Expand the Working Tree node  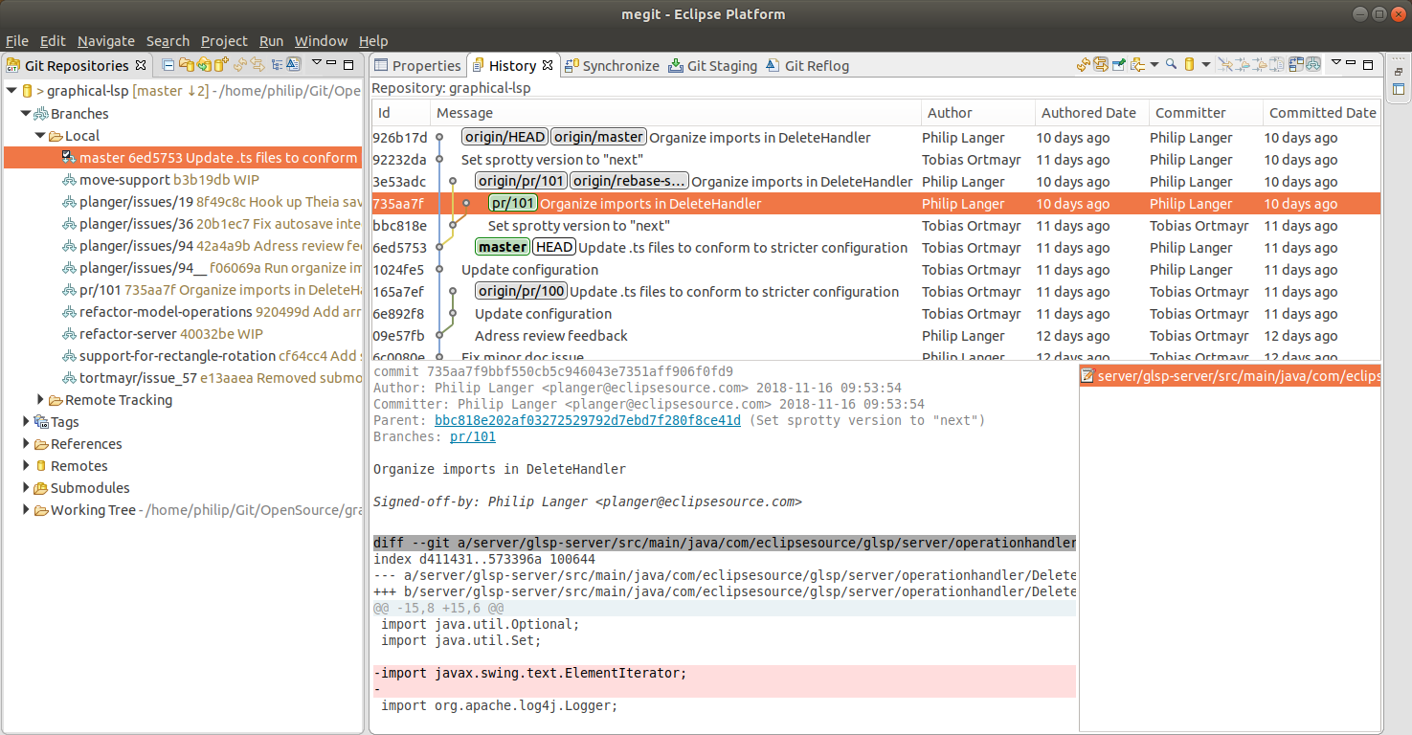point(27,509)
